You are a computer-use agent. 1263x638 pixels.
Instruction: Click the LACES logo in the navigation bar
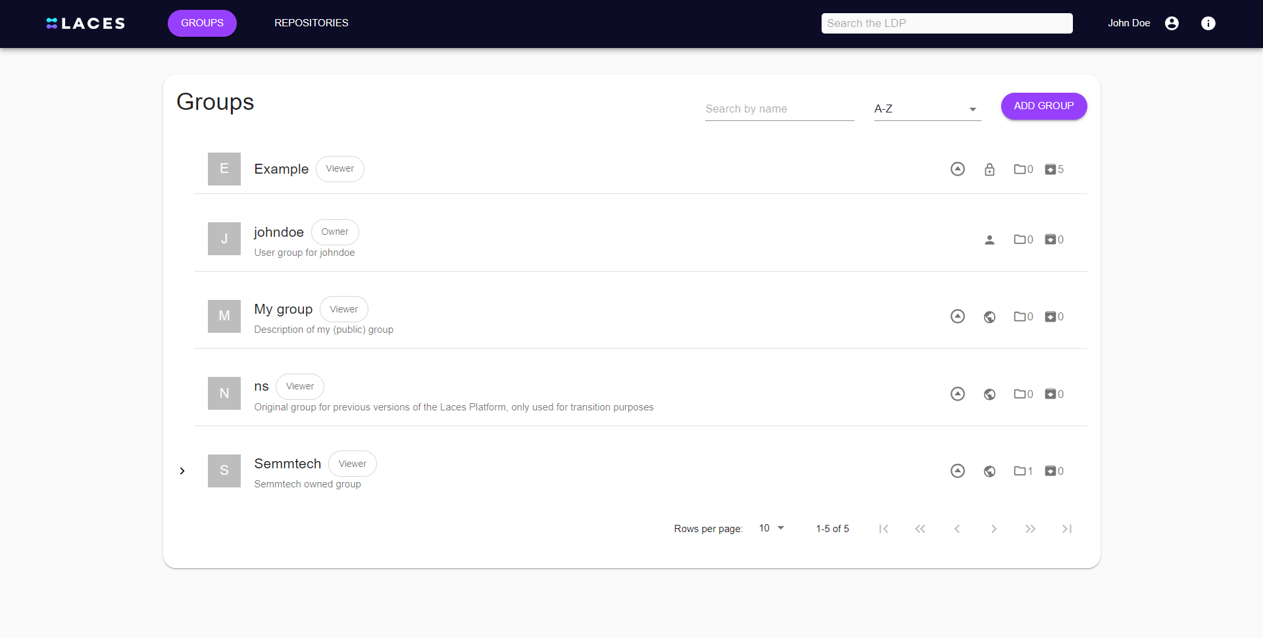pos(85,23)
